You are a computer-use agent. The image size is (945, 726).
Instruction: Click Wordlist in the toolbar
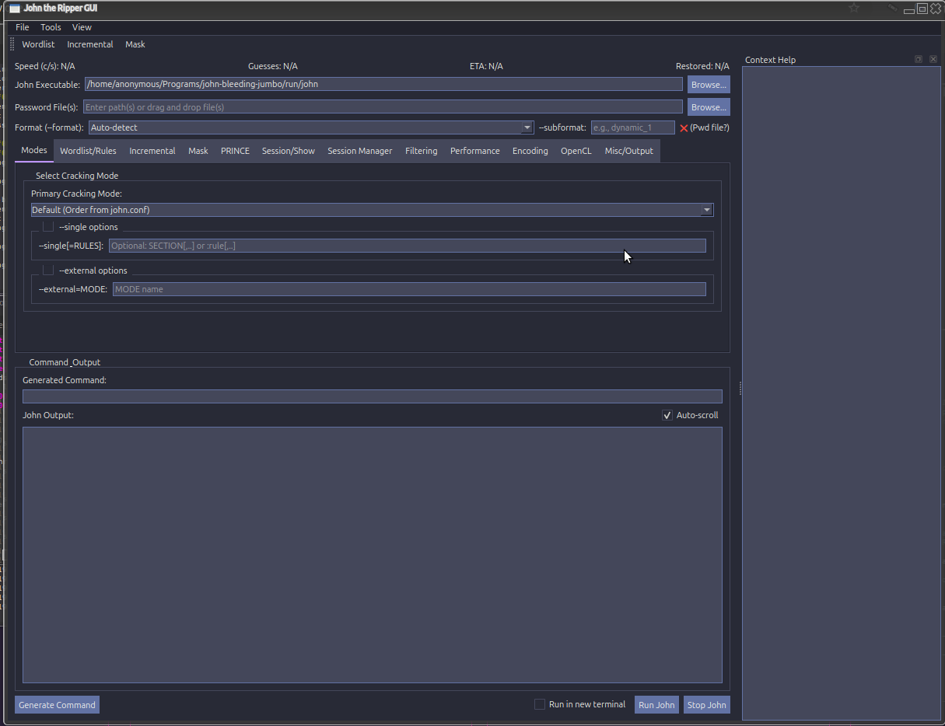click(x=38, y=44)
